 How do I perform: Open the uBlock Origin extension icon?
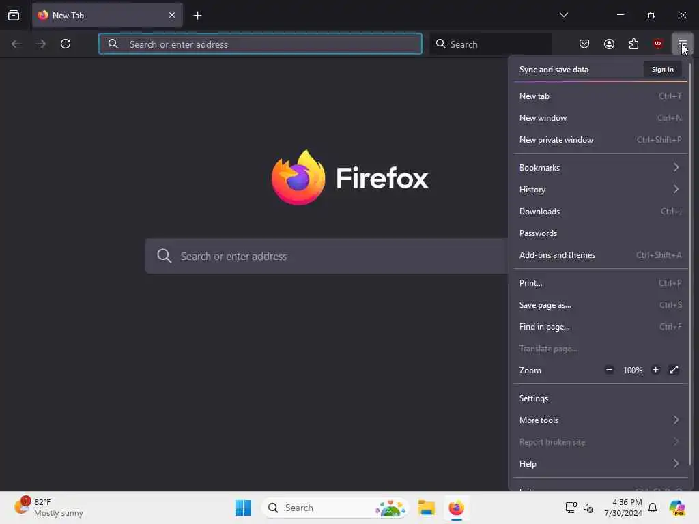point(658,44)
